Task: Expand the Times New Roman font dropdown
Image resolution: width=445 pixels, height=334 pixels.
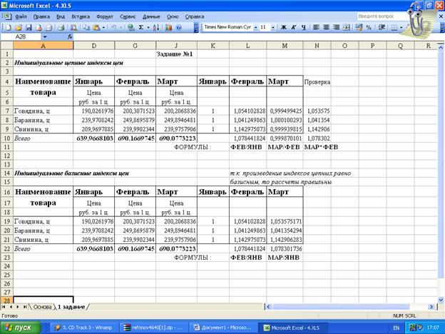Action: [x=255, y=27]
